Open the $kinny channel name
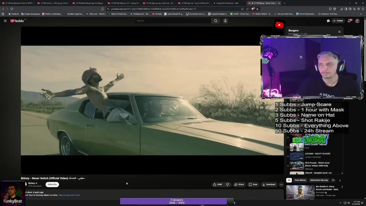 coord(32,183)
